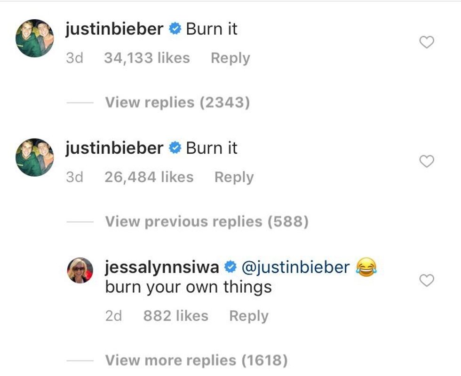Like jessalynnsiwa's reply with the heart icon
This screenshot has height=376, width=461.
pos(426,281)
